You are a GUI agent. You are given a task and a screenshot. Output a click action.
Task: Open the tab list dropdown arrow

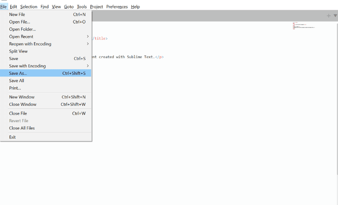(x=335, y=16)
